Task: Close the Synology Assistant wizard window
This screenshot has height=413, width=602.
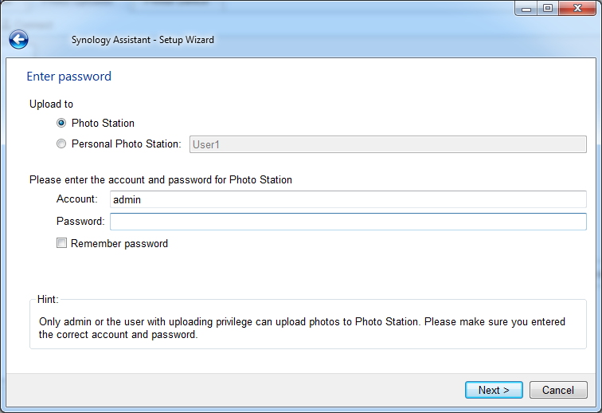Action: (577, 8)
